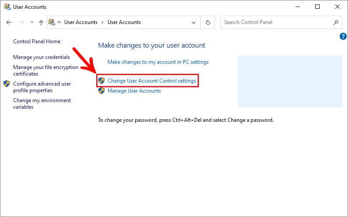Minimize the User Accounts window
Screen dimensions: 348x217
[298, 7]
